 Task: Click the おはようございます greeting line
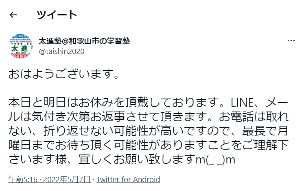63,76
